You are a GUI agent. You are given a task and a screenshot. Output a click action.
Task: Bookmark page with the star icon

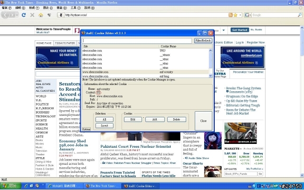click(235, 15)
